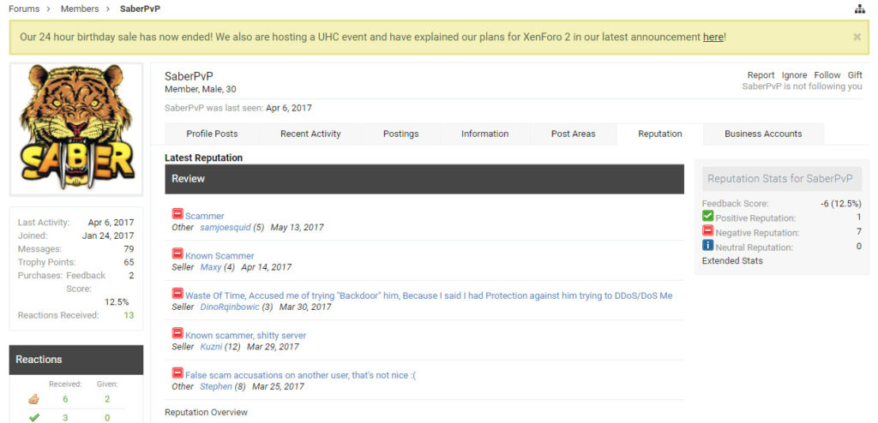Open the Post Areas tab

click(x=573, y=134)
